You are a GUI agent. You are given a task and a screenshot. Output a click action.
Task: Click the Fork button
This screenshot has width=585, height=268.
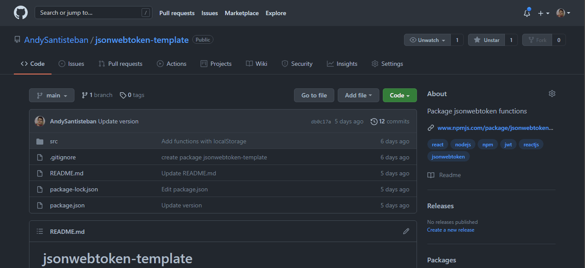click(x=537, y=40)
